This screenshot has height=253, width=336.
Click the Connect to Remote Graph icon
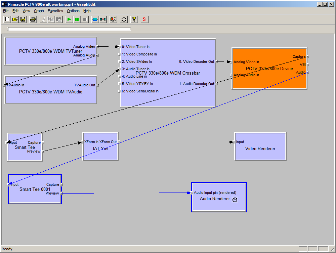(113, 19)
